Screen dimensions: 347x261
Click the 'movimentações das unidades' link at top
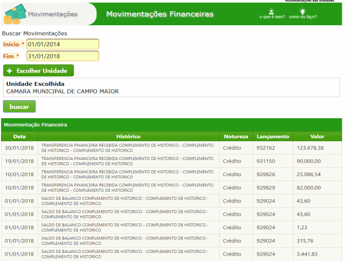[x=313, y=1]
